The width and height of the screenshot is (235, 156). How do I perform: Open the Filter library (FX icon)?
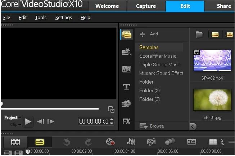(126, 121)
